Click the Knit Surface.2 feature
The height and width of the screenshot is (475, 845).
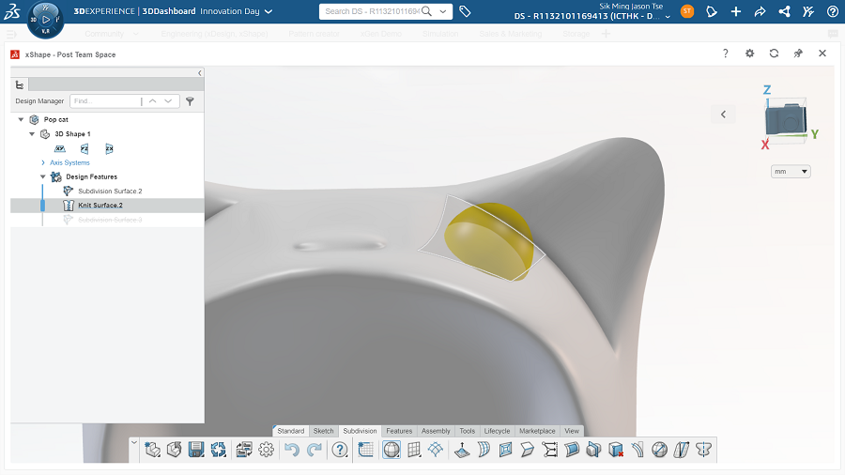pyautogui.click(x=100, y=205)
